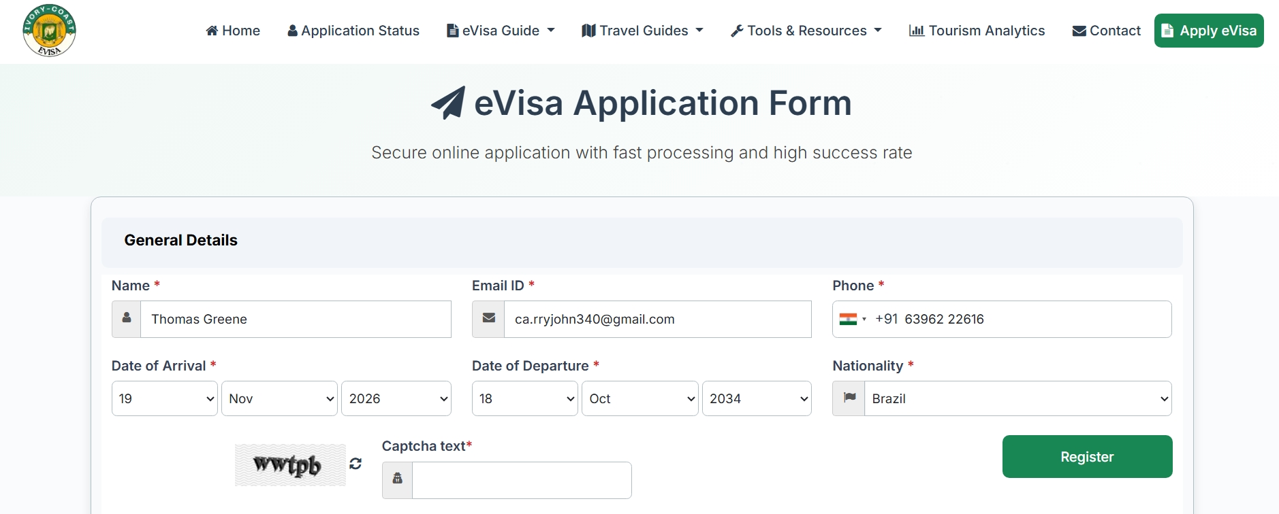The height and width of the screenshot is (514, 1279).
Task: Click the paper plane icon in the heading
Action: 448,103
